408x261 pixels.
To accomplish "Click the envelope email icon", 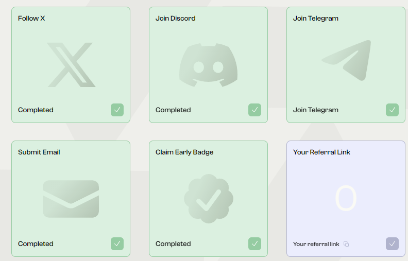I will coord(71,199).
